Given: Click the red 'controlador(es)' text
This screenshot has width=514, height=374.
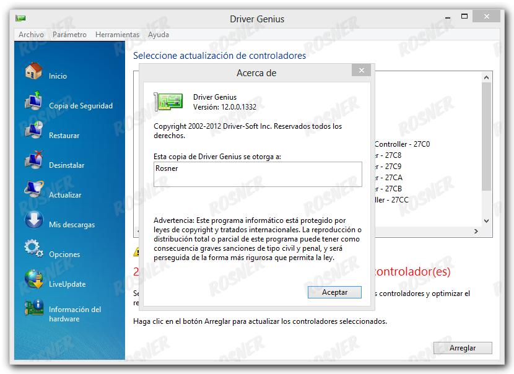Looking at the screenshot, I should pyautogui.click(x=412, y=271).
